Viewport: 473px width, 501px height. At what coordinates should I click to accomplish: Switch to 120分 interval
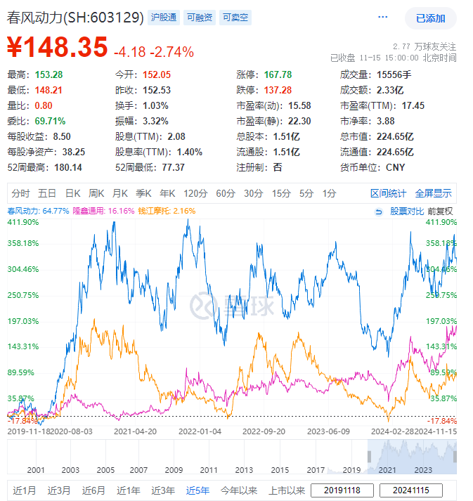tap(195, 193)
